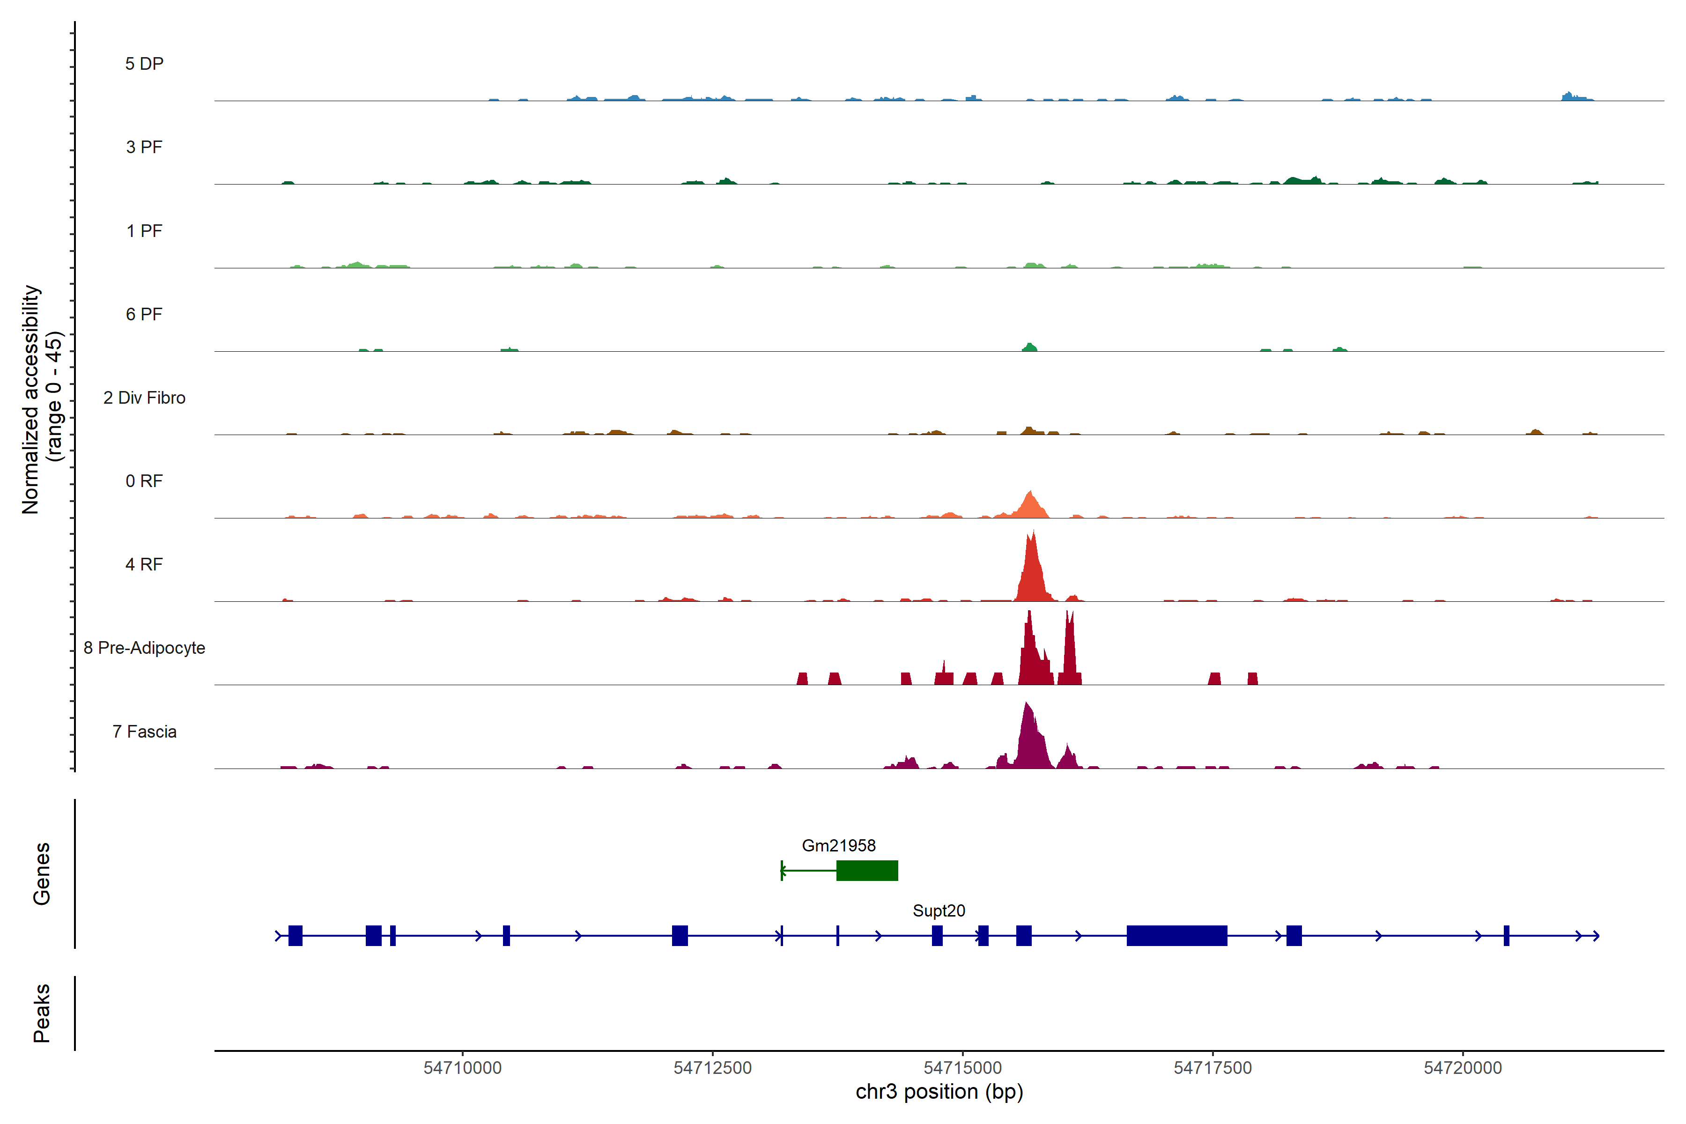Screen dimensions: 1686x1124
Task: Click the green Gm21958 gene exon box
Action: (867, 870)
